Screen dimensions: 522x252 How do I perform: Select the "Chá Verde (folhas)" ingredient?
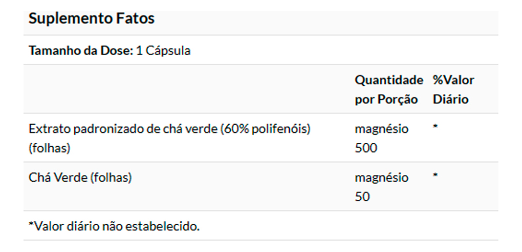(80, 178)
